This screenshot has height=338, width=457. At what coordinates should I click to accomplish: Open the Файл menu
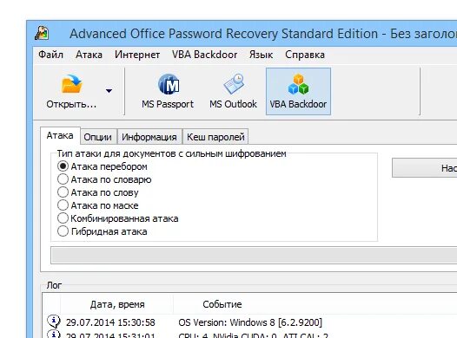(50, 55)
